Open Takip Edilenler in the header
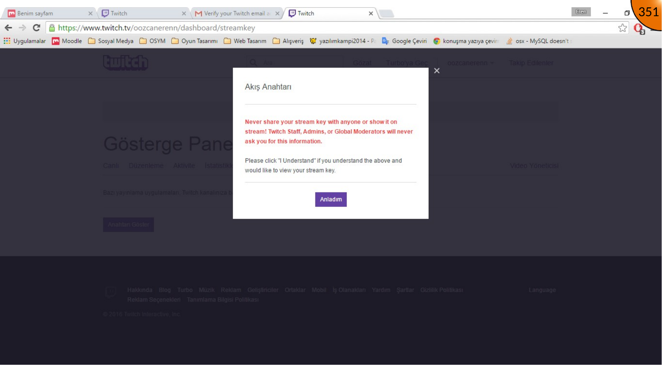 coord(531,63)
